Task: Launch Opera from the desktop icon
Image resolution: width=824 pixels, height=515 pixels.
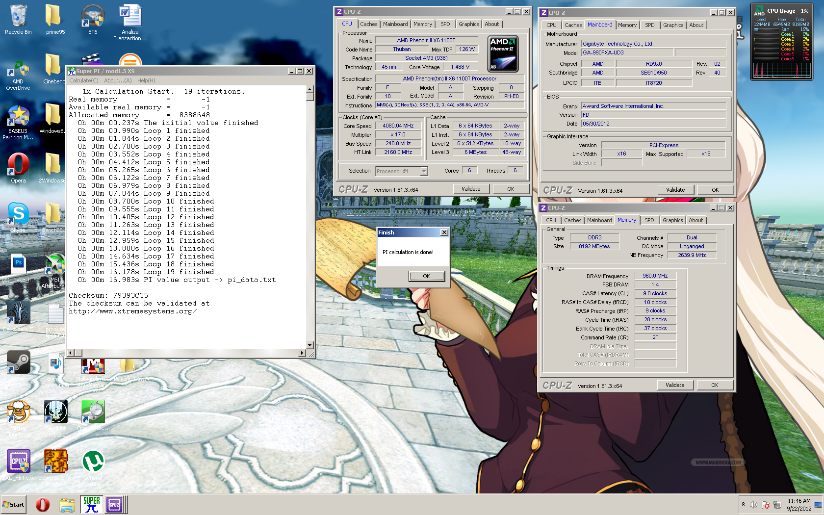Action: coord(18,168)
